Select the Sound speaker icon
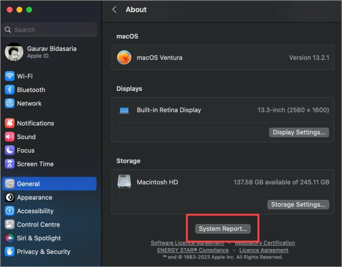This screenshot has width=342, height=267. click(x=10, y=137)
